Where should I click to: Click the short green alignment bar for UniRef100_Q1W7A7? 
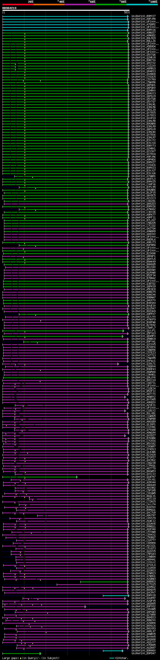pyautogui.click(x=40, y=477)
